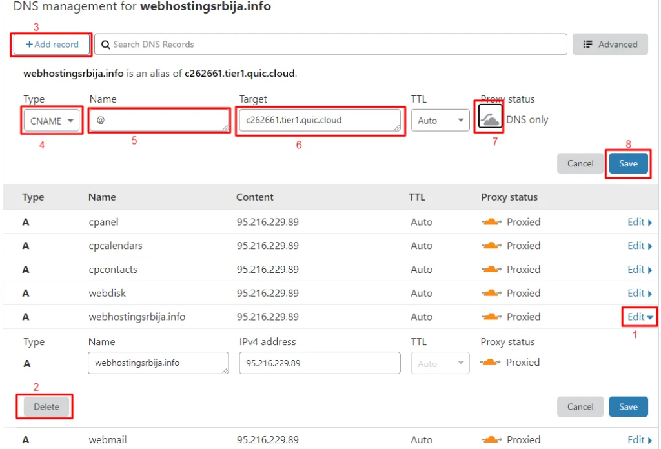
Task: Expand Edit for the cpcontacts record
Action: click(640, 269)
